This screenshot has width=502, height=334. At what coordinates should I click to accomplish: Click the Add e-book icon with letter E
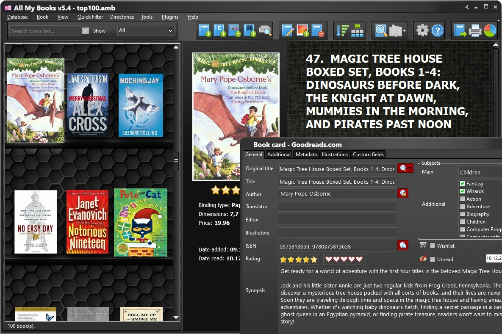point(219,31)
